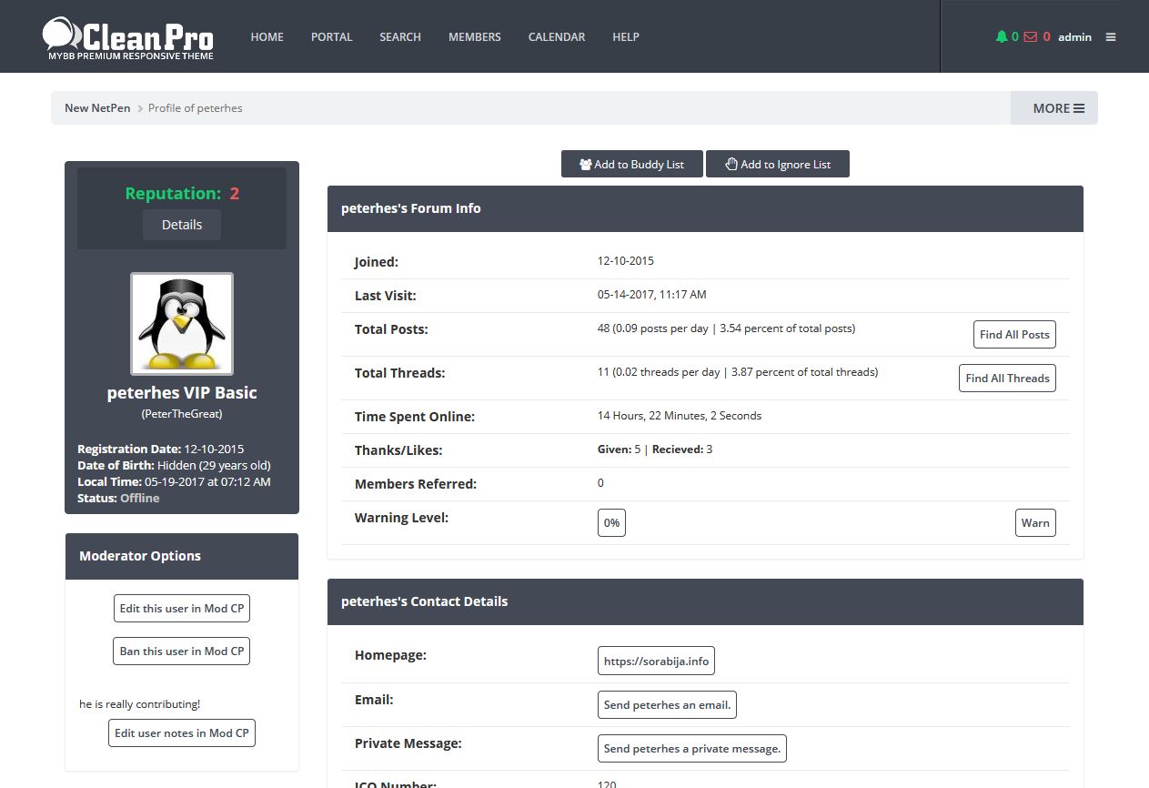Open the MEMBERS list page
1149x788 pixels.
475,37
